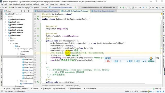Open the Run configuration dropdown

[98, 7]
